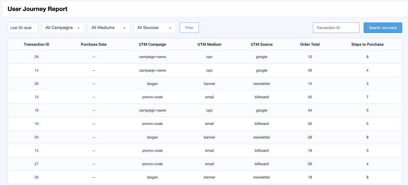Select order total value 14
Viewport: 408px width, 185px height.
click(x=310, y=84)
